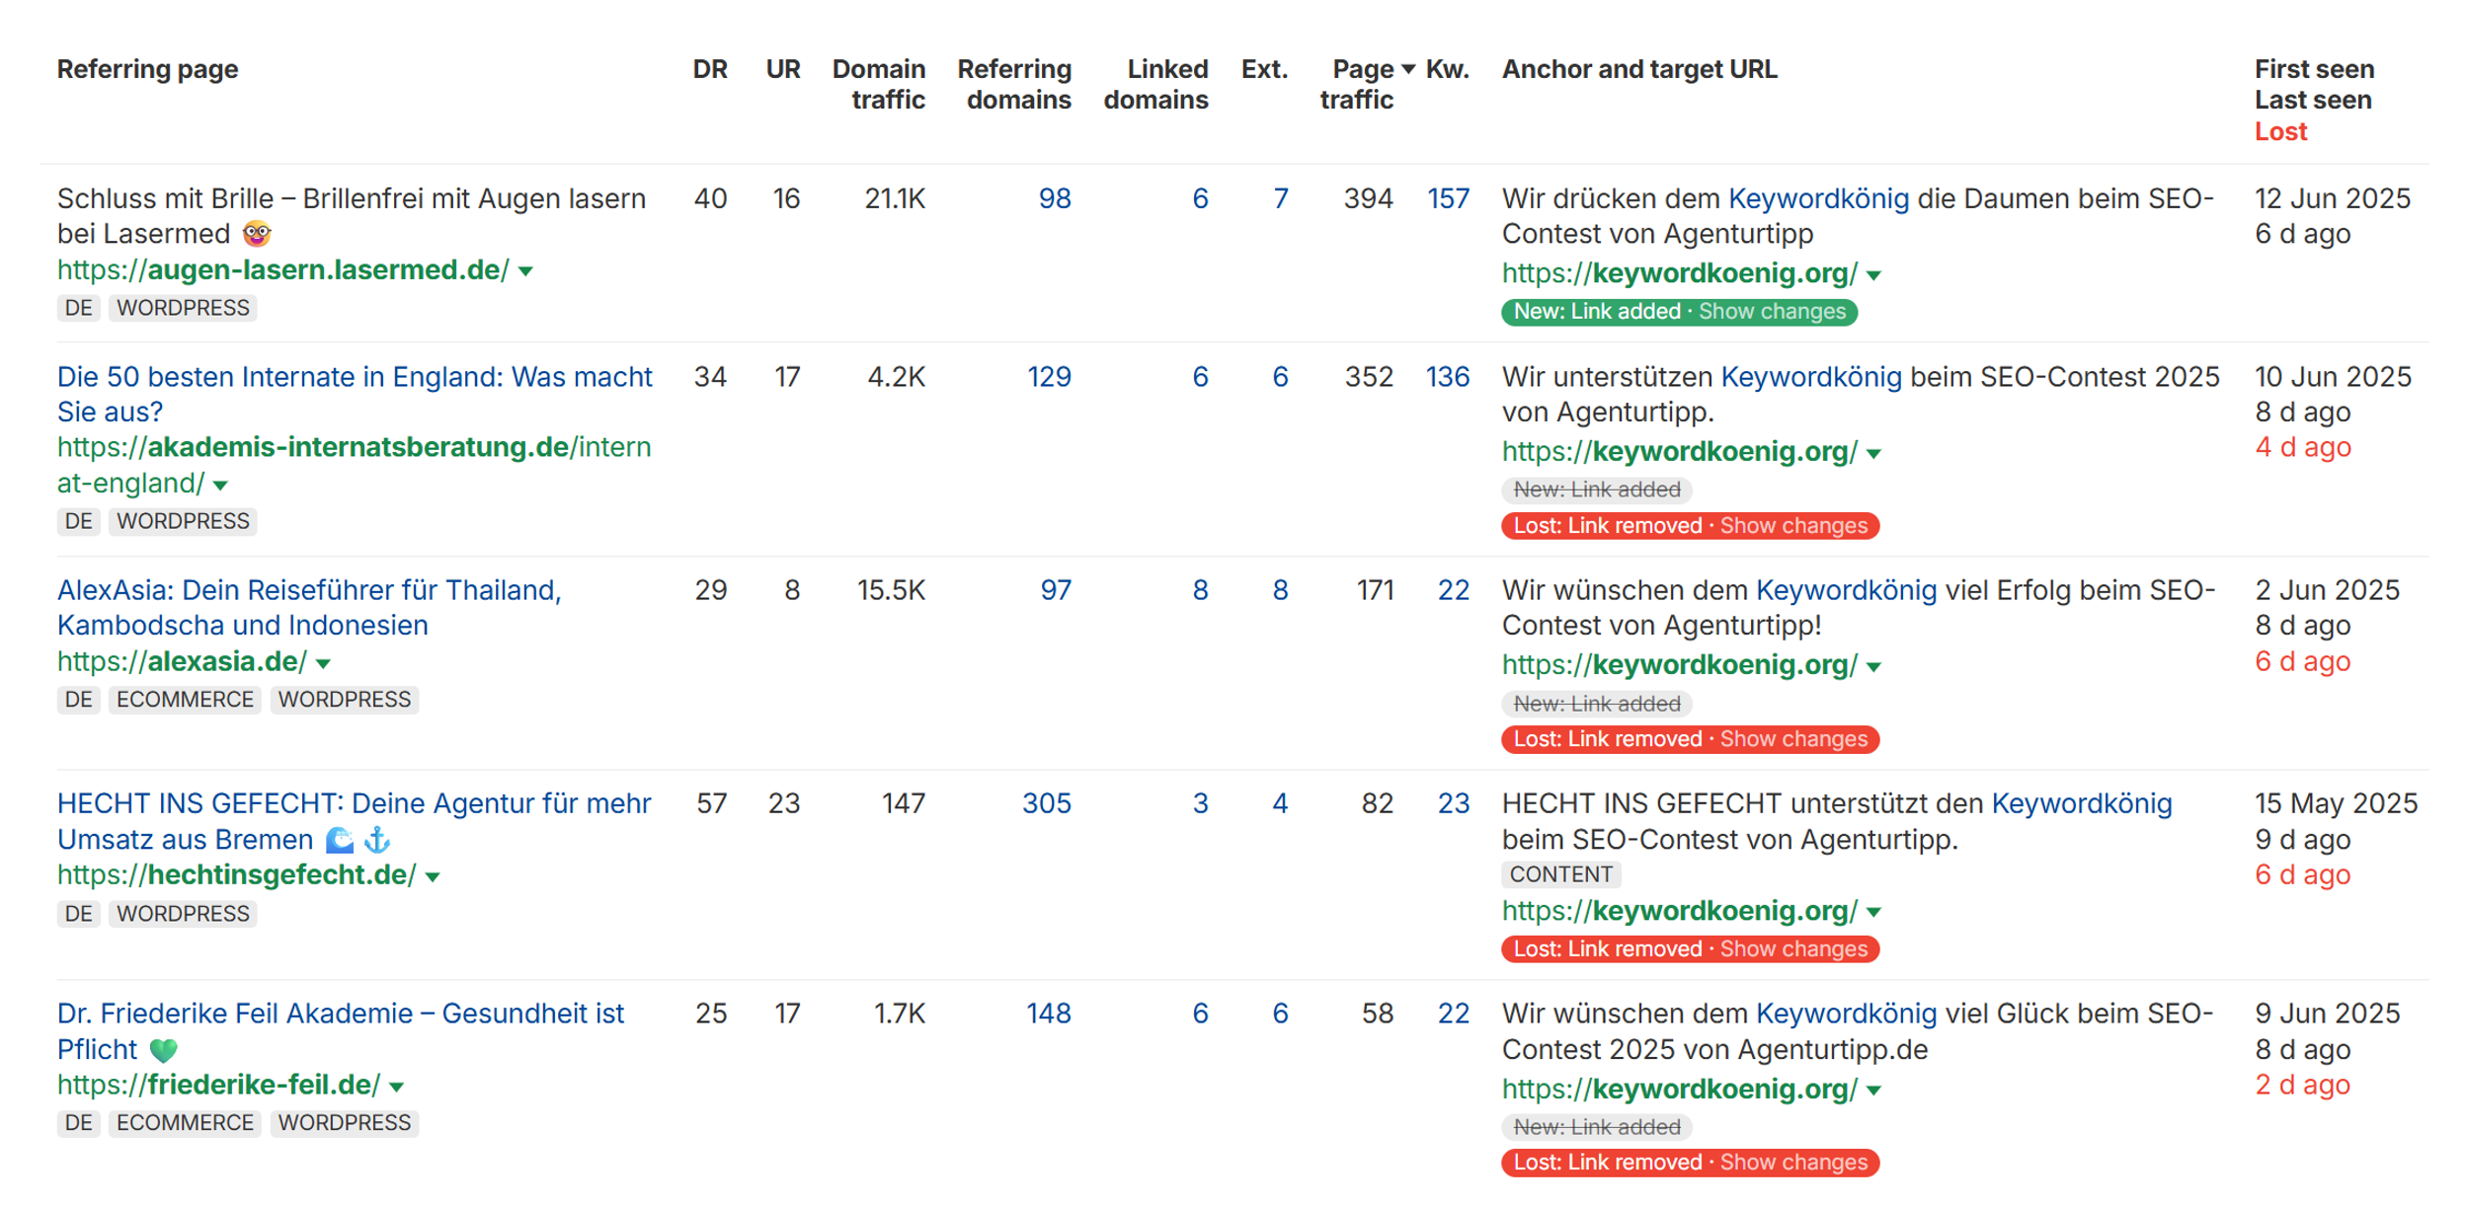Click the CONTENT tag in HECHT row
Viewport: 2465px width, 1206px height.
point(1560,874)
